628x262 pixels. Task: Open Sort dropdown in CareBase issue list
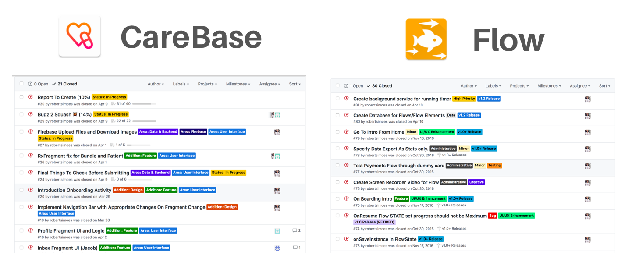point(295,84)
